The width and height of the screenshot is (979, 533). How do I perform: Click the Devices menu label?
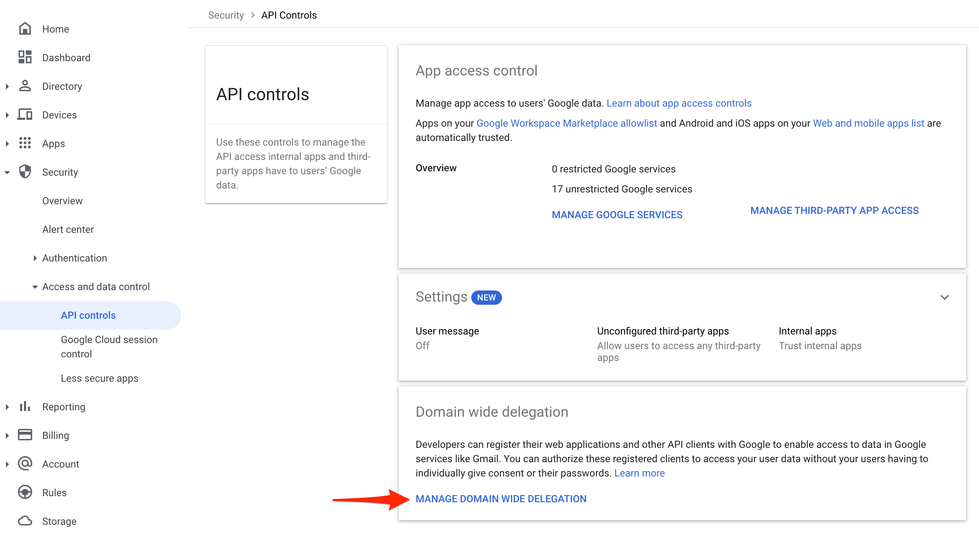coord(59,115)
